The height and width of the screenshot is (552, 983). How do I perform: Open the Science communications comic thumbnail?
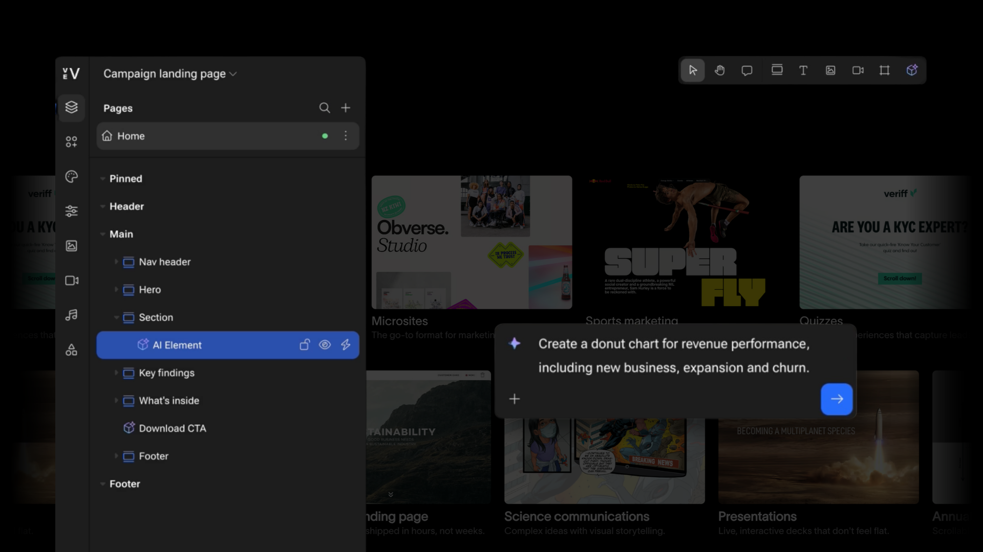(604, 461)
